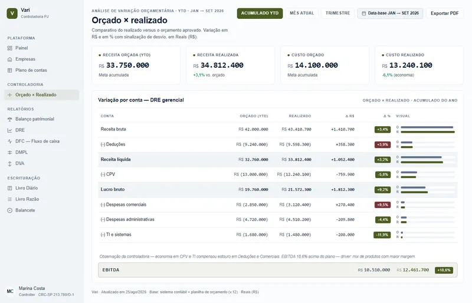Click the DMPL icon in sidebar
The width and height of the screenshot is (472, 303).
click(x=9, y=153)
